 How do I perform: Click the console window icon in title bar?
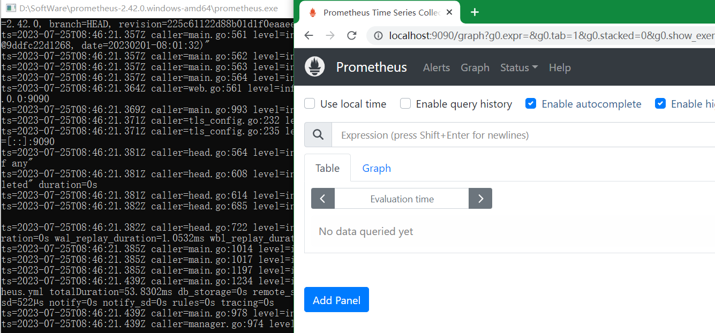10,9
